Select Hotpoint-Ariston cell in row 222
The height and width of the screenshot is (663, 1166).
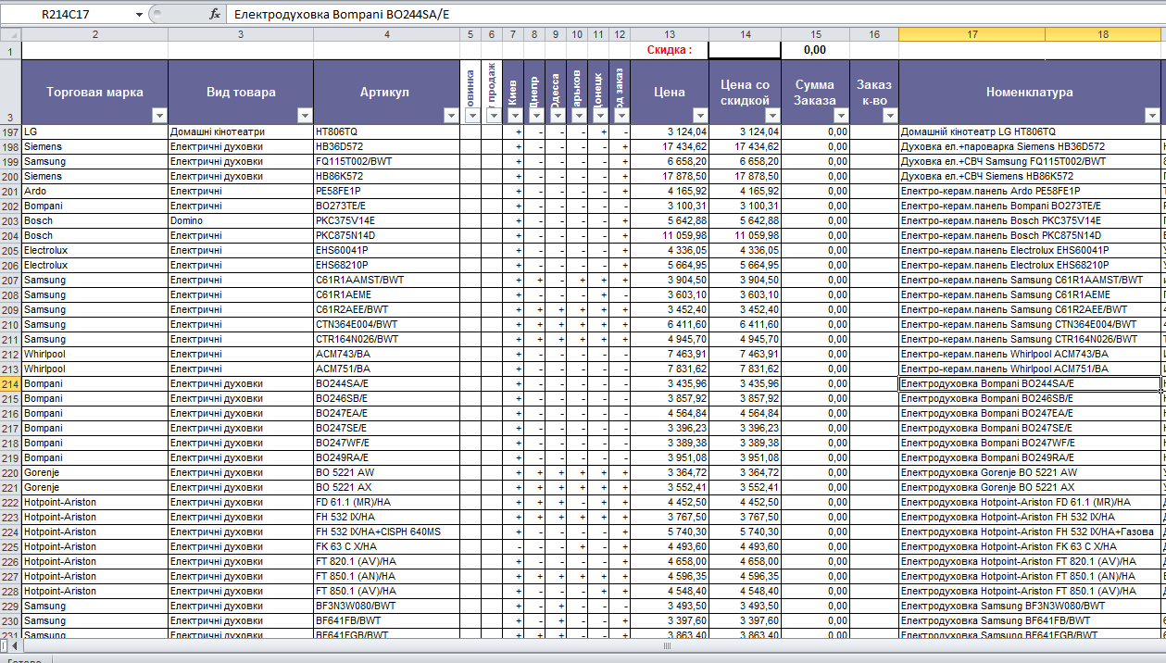[94, 502]
